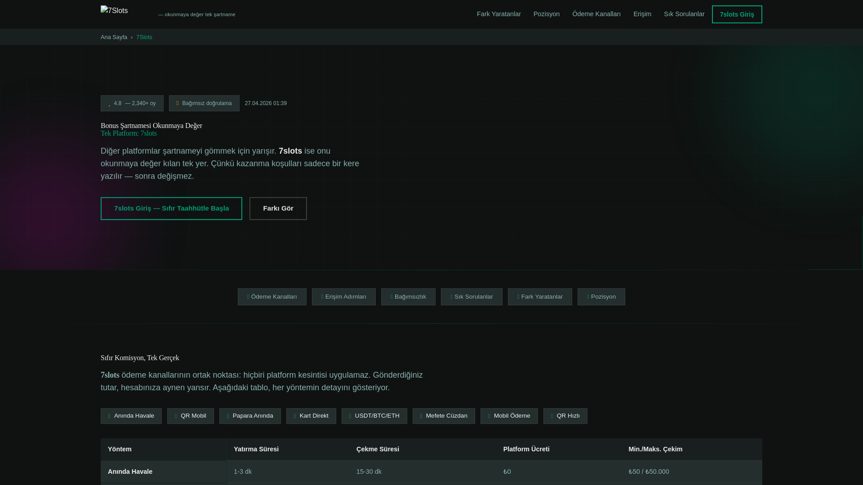
Task: Open Sık Sorulanlar nav menu item
Action: [x=684, y=14]
